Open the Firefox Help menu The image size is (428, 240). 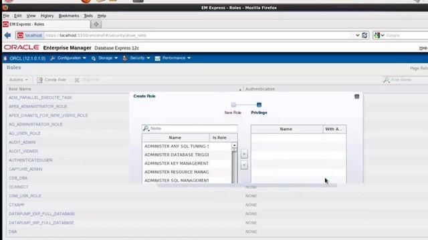tap(102, 16)
